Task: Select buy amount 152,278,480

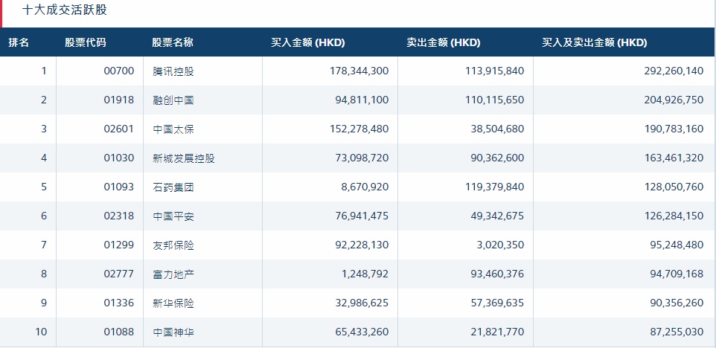Action: [x=359, y=129]
